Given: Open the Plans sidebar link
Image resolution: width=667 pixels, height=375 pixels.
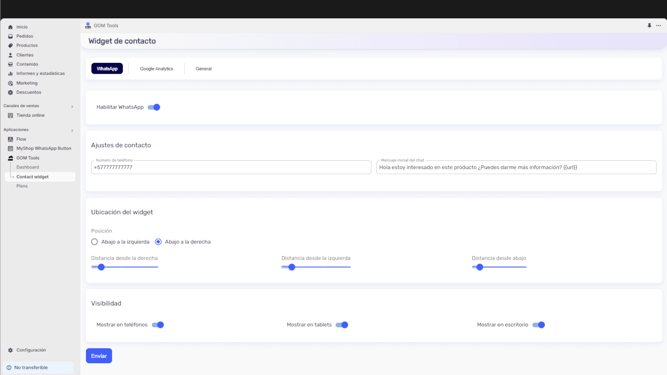Looking at the screenshot, I should click(22, 186).
